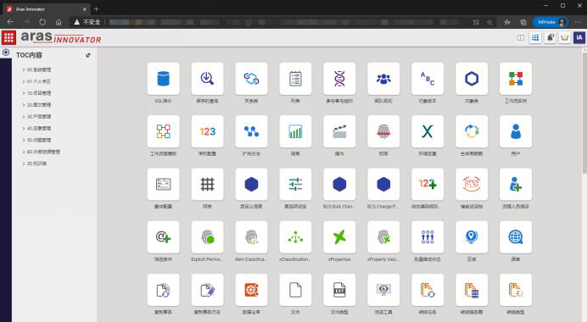The height and width of the screenshot is (322, 587).
Task: Open the DNA helix icon tile
Action: pyautogui.click(x=339, y=79)
